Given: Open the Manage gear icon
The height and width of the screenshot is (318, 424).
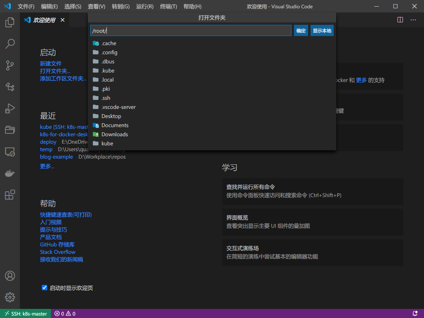Looking at the screenshot, I should coord(10,297).
